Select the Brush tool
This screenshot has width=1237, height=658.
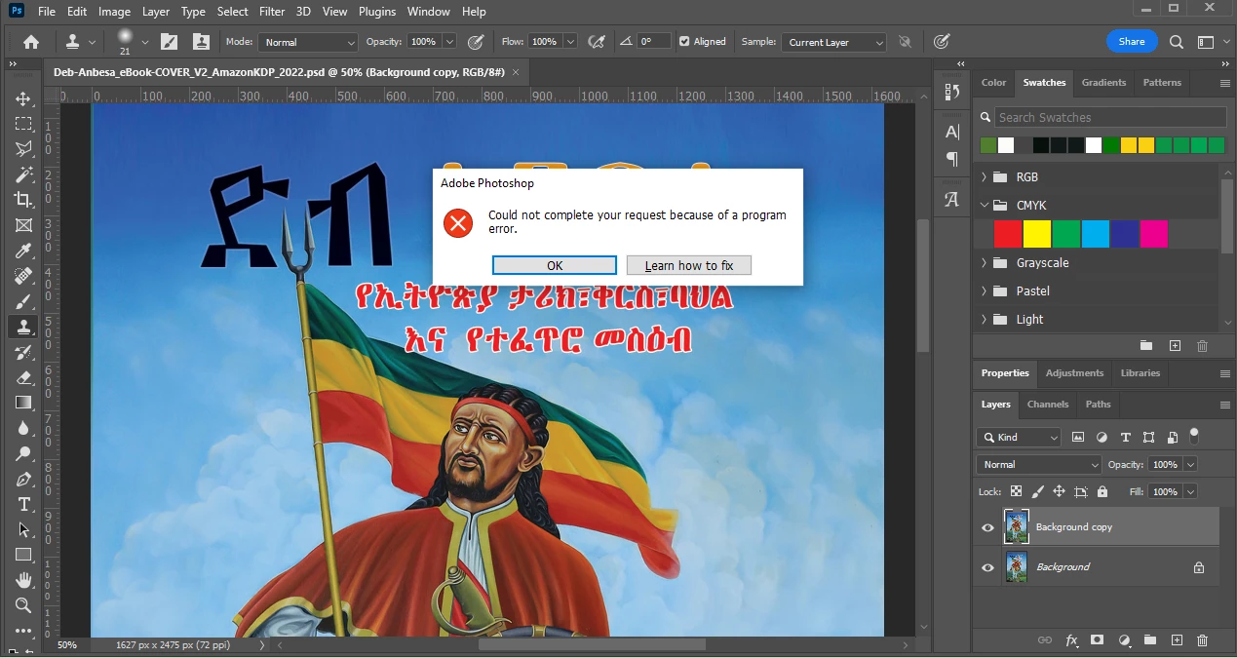click(x=23, y=301)
